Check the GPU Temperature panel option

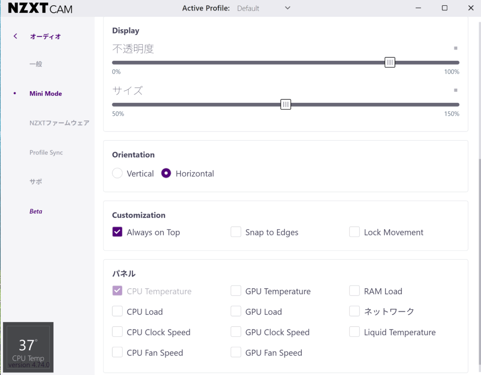pyautogui.click(x=236, y=291)
